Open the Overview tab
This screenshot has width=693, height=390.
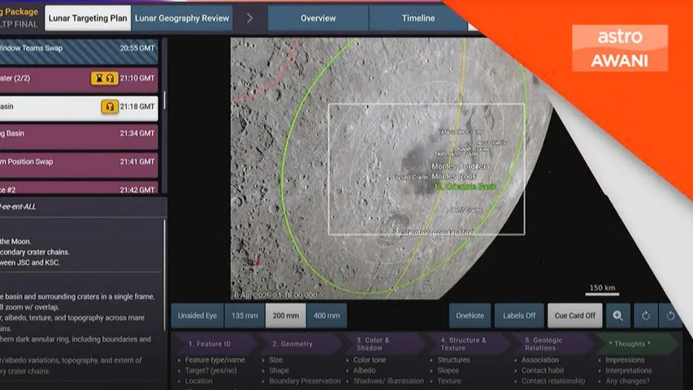[318, 18]
